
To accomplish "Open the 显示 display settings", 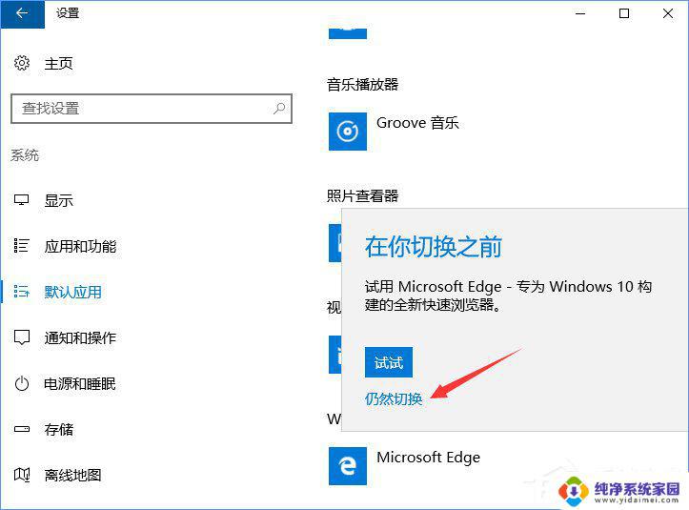I will [x=58, y=200].
